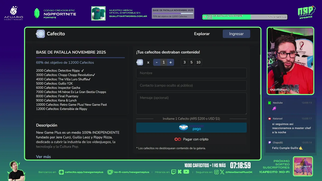322x181 pixels.
Task: Click the Cafecito brand name link
Action: pyautogui.click(x=56, y=34)
